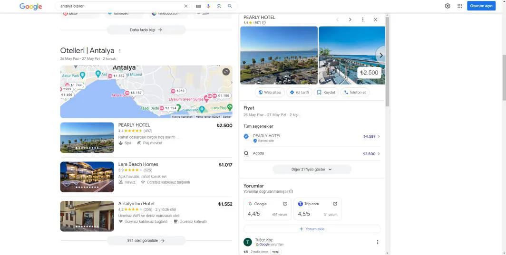View the Lara Beach Homes thumbnail photo
The width and height of the screenshot is (506, 255).
tap(87, 177)
